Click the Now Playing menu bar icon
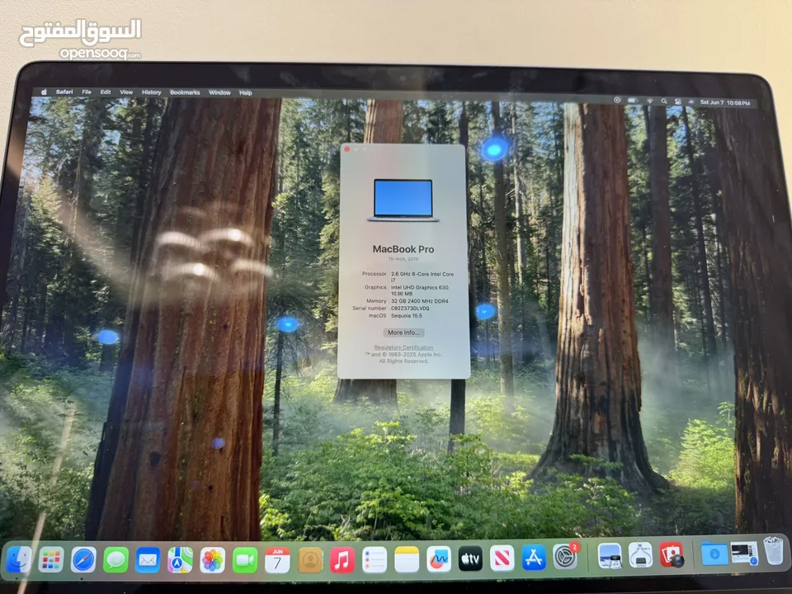The width and height of the screenshot is (792, 594). click(617, 100)
